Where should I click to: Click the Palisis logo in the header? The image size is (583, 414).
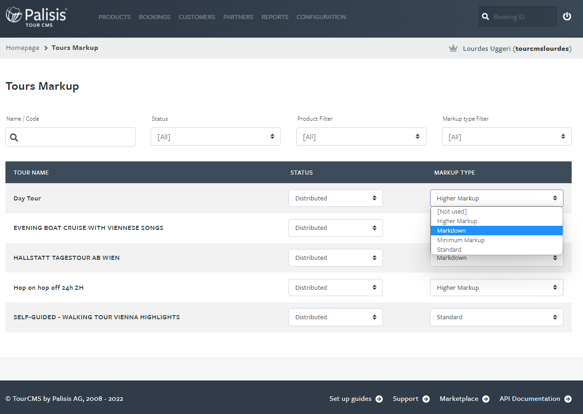(x=36, y=16)
